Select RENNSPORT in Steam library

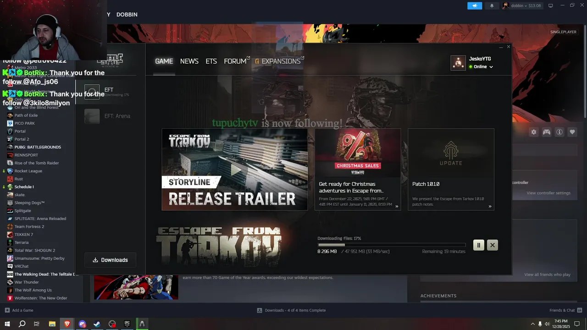(27, 155)
